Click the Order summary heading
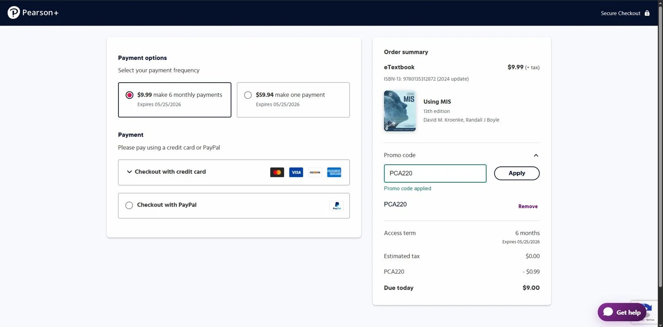This screenshot has height=327, width=663. tap(406, 52)
